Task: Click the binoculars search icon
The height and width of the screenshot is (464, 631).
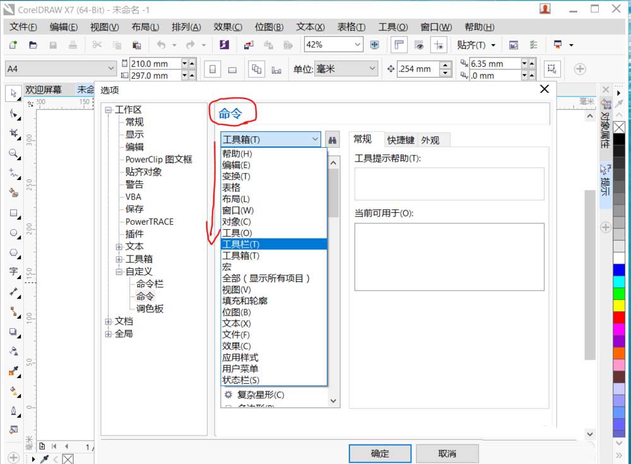Action: coord(333,140)
